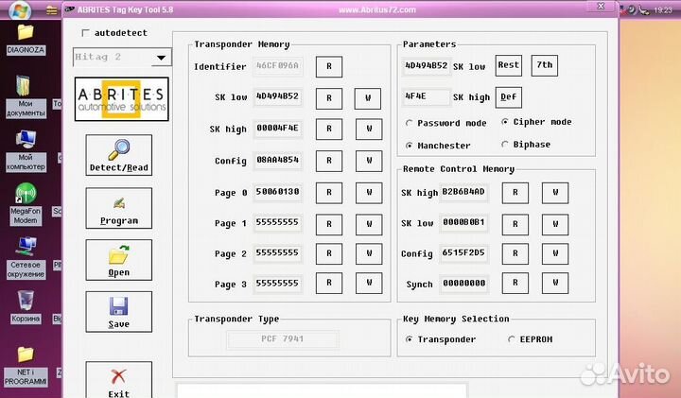The height and width of the screenshot is (398, 681).
Task: Click the 7th button in Parameters
Action: pyautogui.click(x=544, y=65)
